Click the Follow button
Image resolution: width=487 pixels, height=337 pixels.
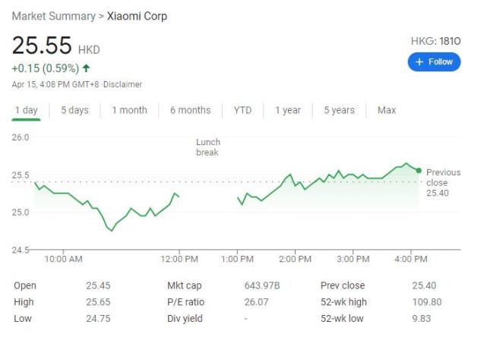(434, 61)
